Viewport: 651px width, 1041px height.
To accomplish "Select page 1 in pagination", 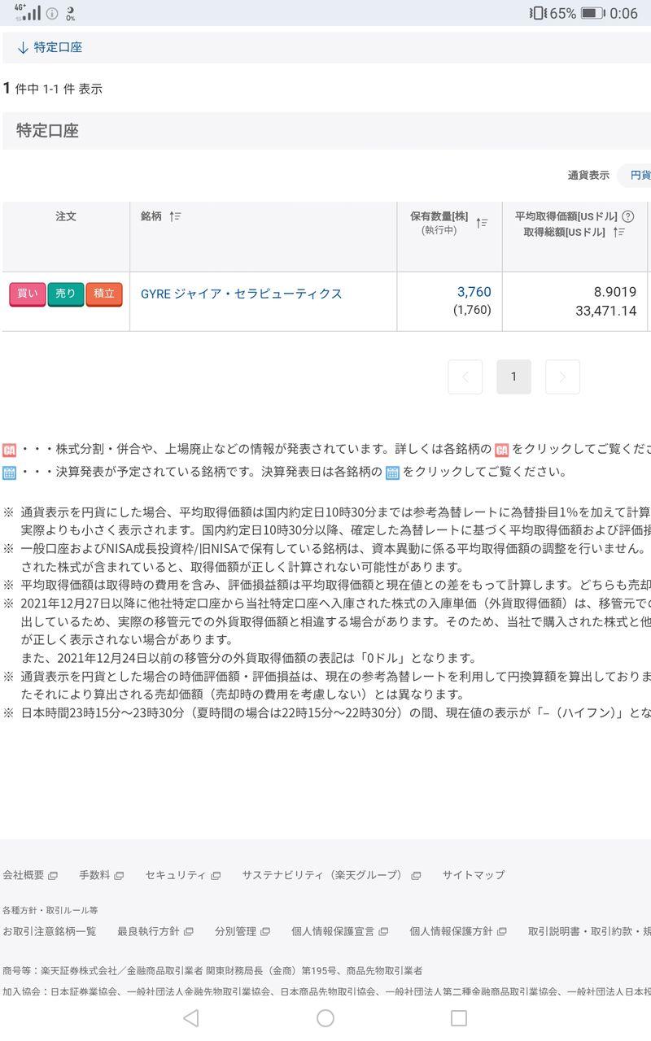I will point(513,376).
